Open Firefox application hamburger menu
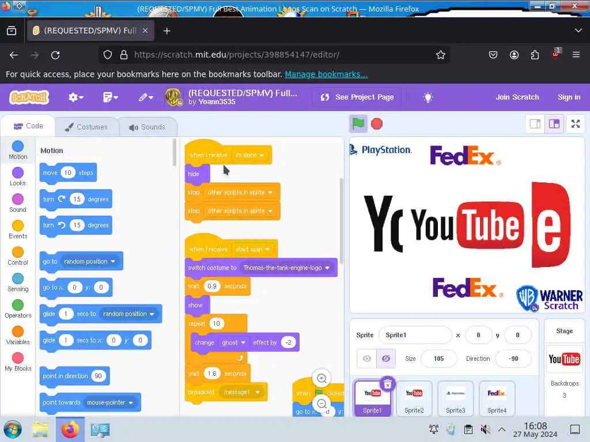 576,55
